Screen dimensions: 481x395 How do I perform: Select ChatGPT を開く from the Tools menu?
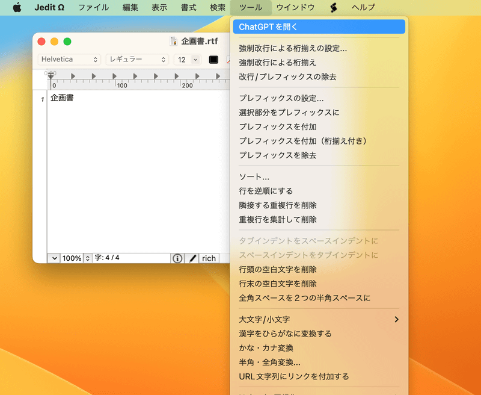pos(319,26)
